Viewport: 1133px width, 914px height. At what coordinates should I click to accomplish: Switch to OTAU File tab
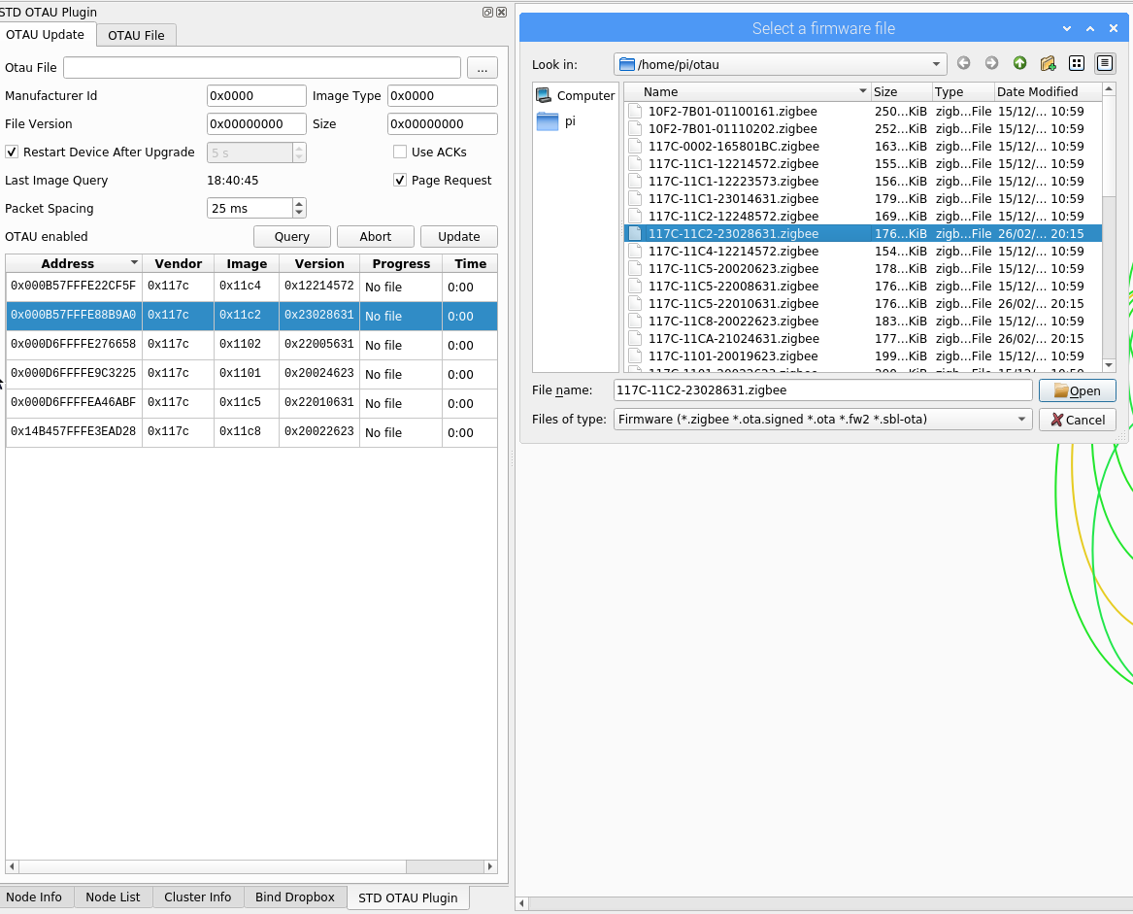click(136, 35)
